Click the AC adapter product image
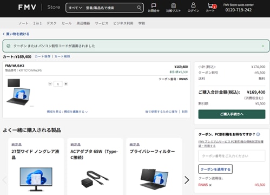This screenshot has height=195, width=270. pos(95,179)
